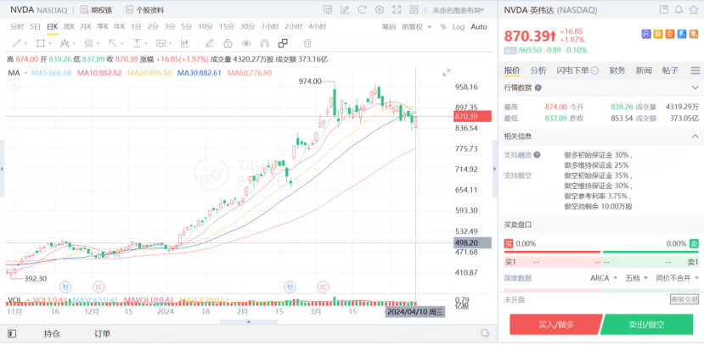Open the 订单 orders tab

click(102, 334)
